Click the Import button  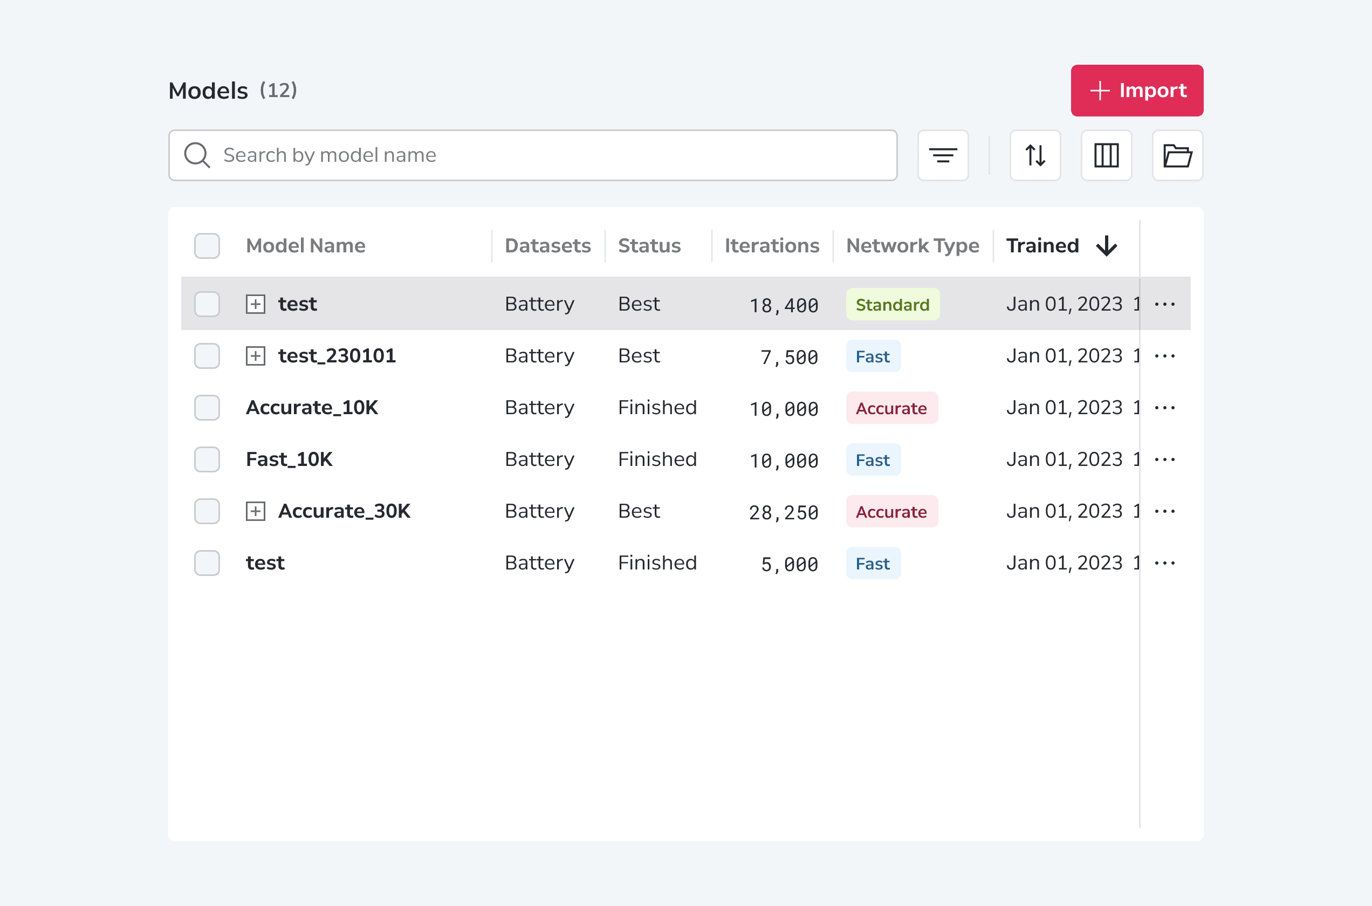1137,91
